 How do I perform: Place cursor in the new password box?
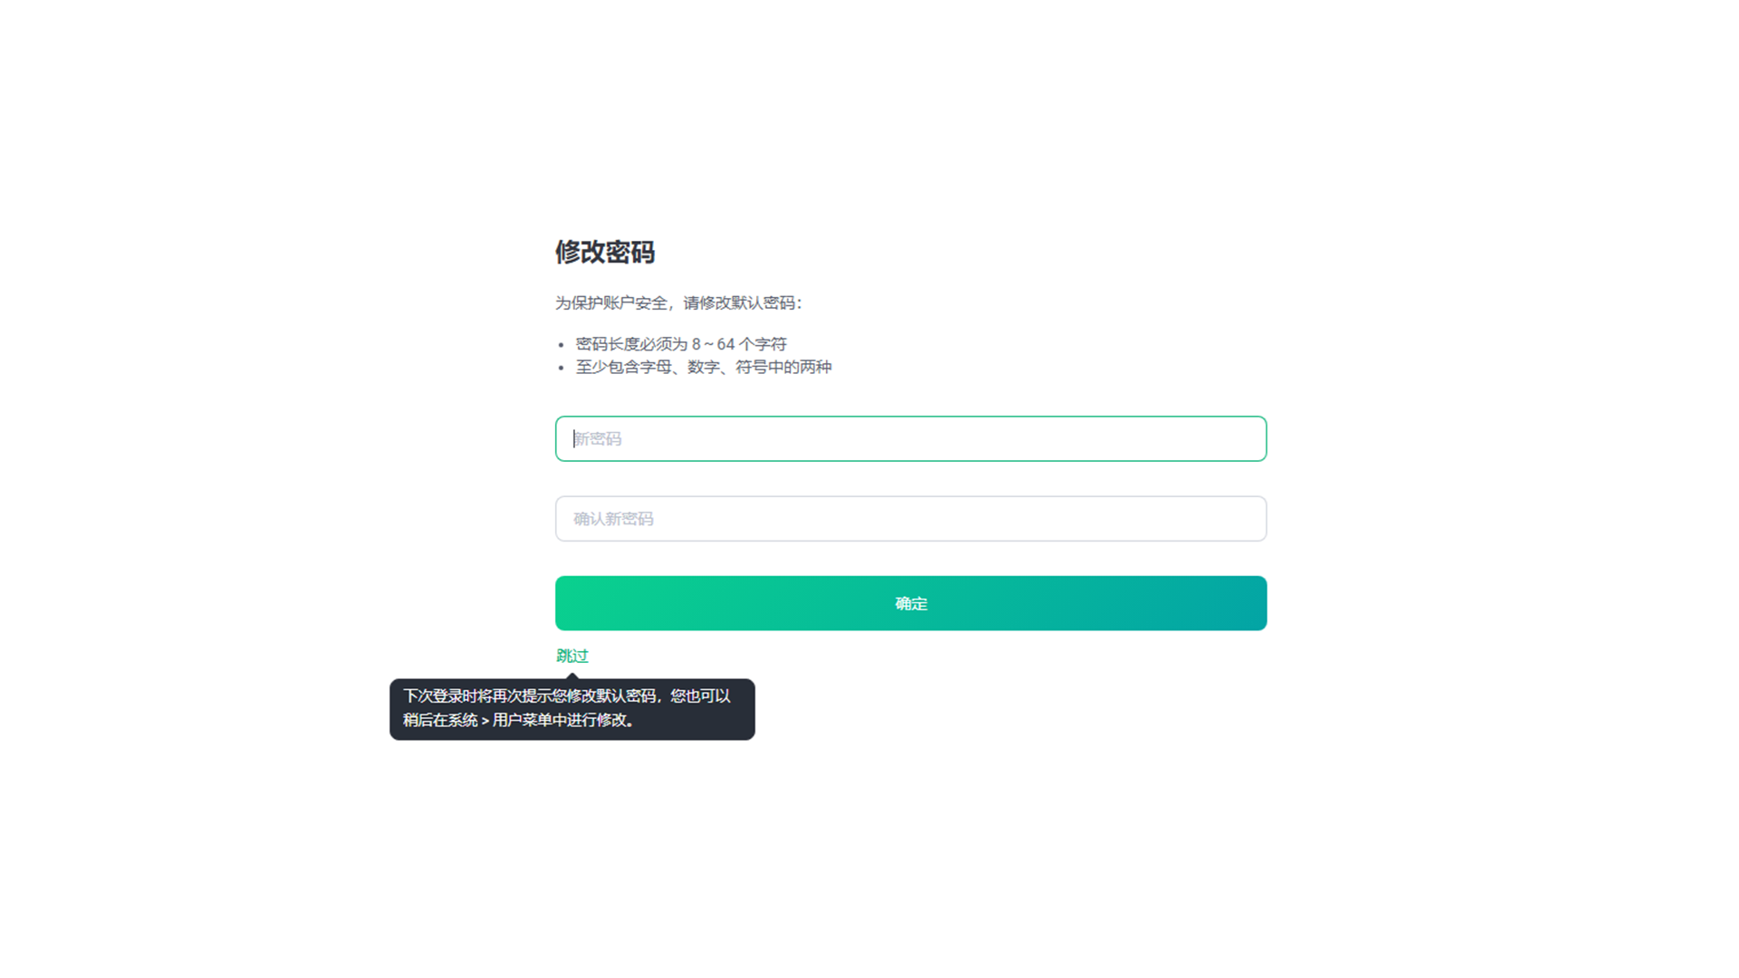(x=910, y=438)
